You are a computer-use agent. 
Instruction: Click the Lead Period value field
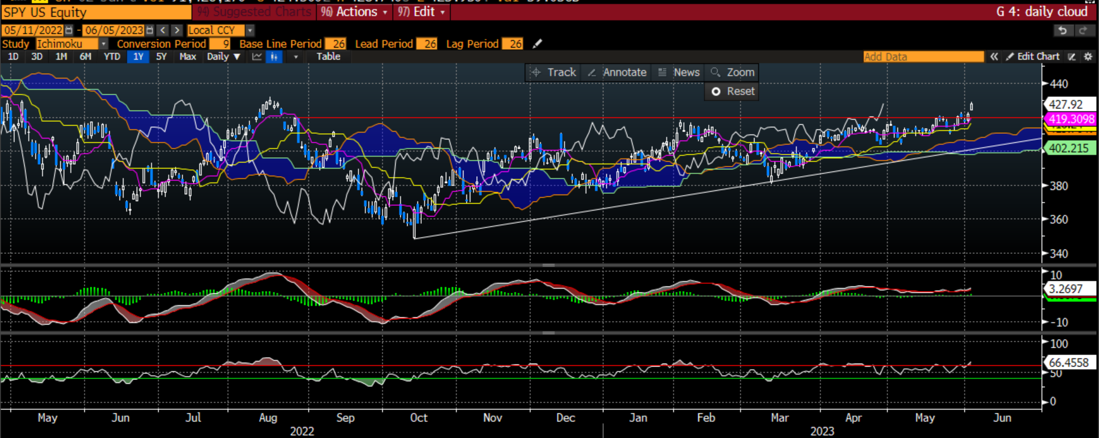(x=427, y=44)
